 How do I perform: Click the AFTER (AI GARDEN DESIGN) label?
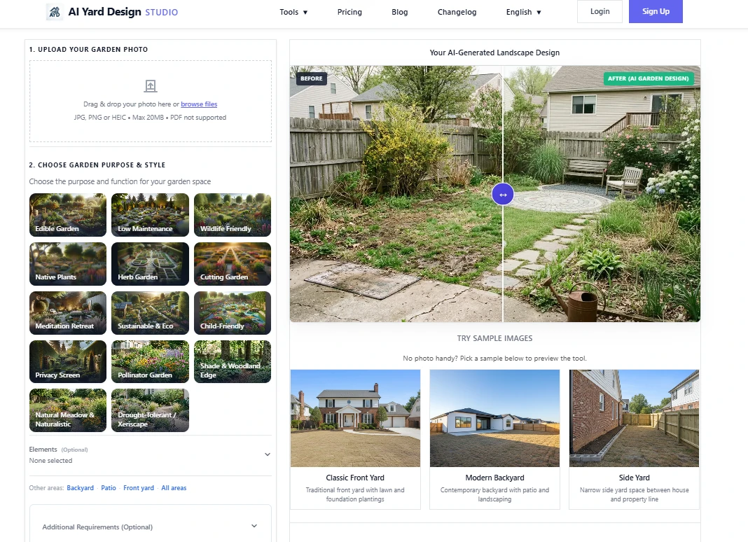(649, 78)
